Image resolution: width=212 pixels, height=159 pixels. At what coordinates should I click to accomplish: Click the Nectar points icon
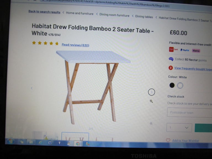point(171,59)
